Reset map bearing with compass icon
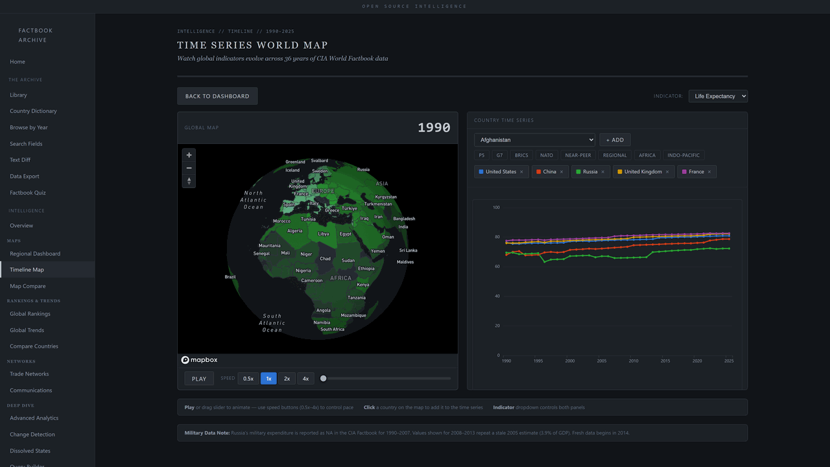This screenshot has width=830, height=467. click(189, 181)
